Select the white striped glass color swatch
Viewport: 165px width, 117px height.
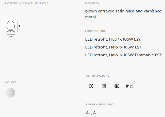10,93
